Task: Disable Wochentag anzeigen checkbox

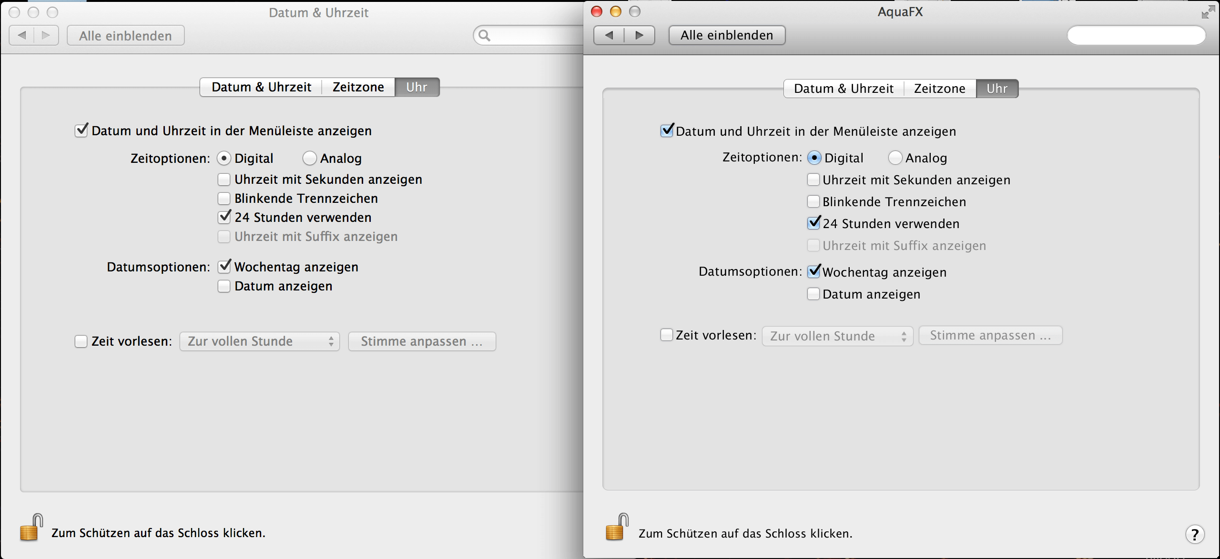Action: pyautogui.click(x=224, y=266)
